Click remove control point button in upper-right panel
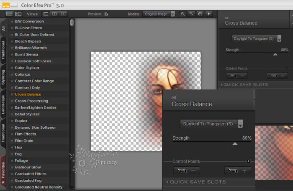293x191 pixels. click(237, 76)
